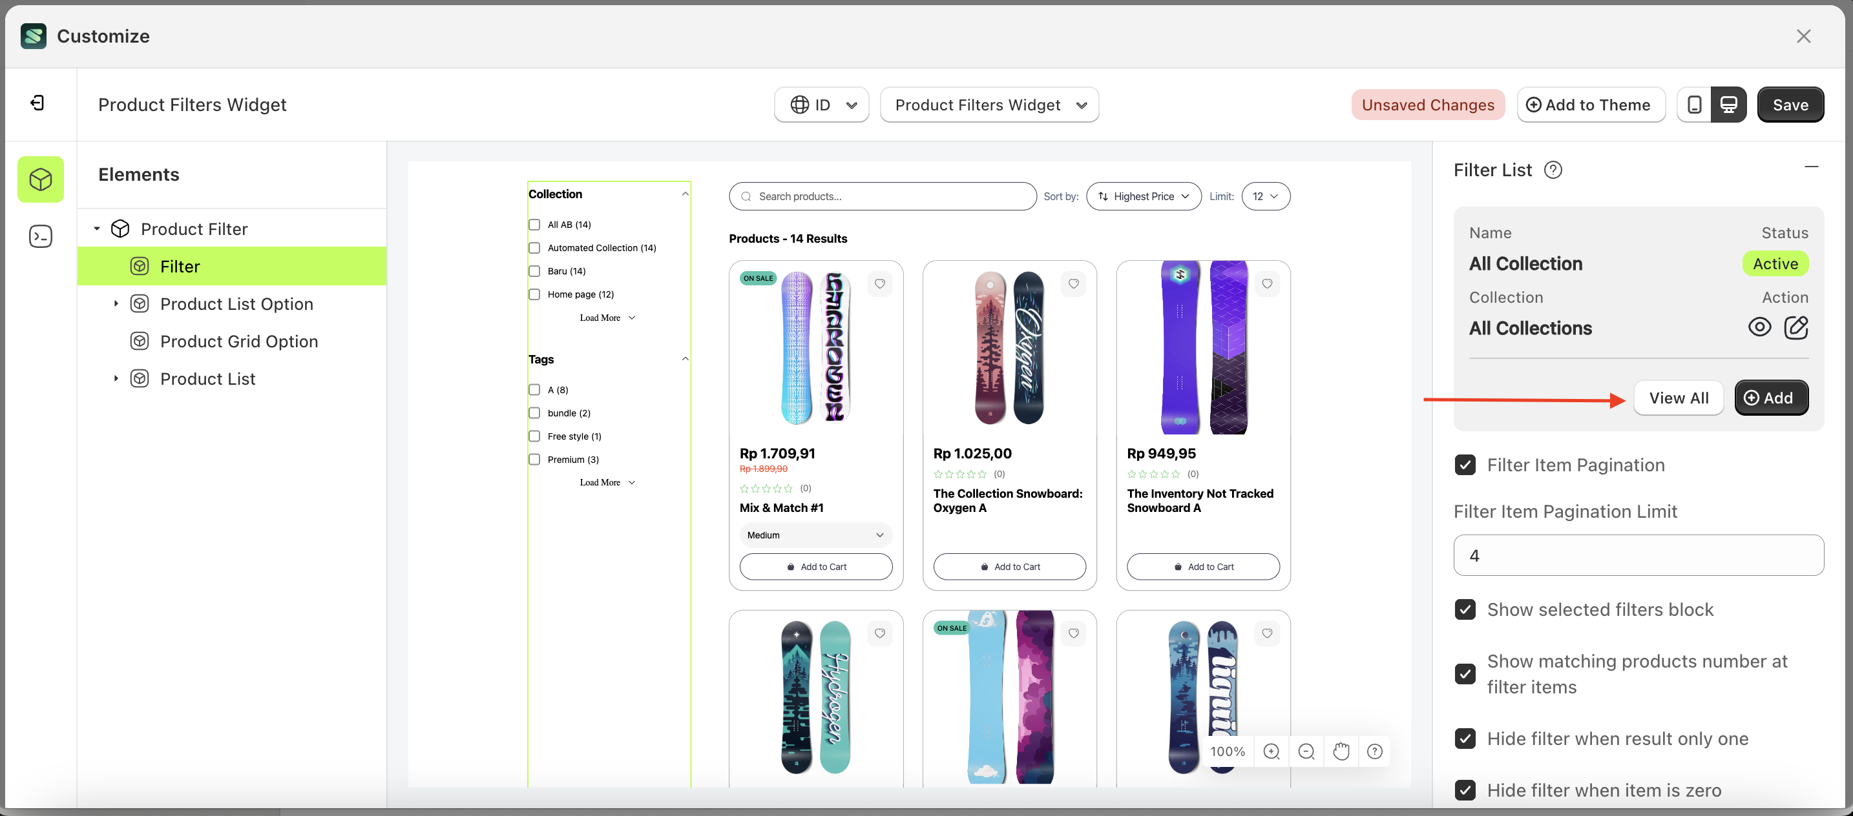The height and width of the screenshot is (816, 1853).
Task: Select the pan hand tool on canvas
Action: (1340, 751)
